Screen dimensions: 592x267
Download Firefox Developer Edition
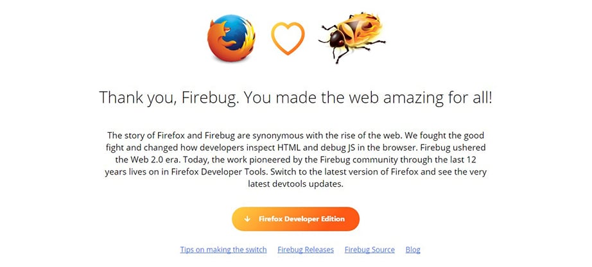pyautogui.click(x=301, y=219)
